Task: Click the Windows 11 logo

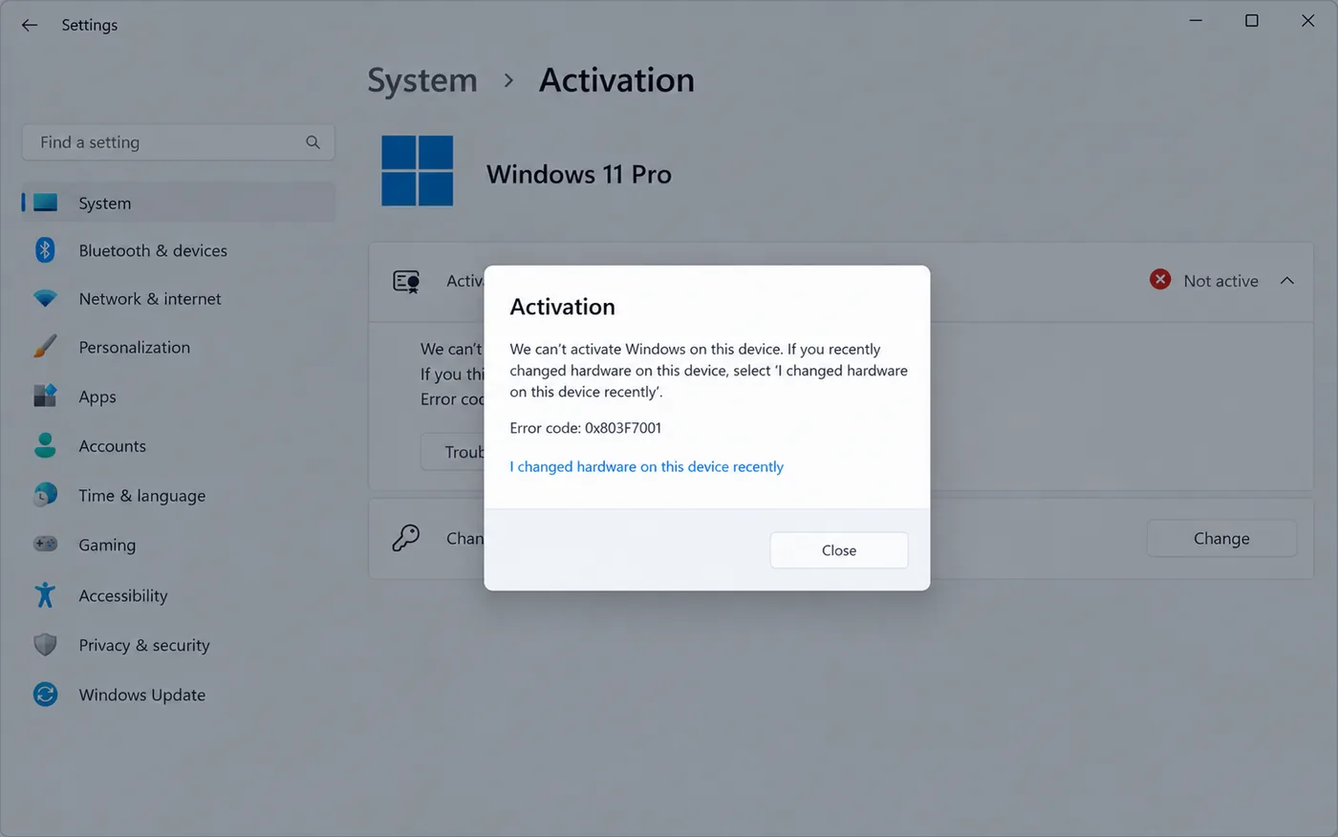Action: [418, 171]
